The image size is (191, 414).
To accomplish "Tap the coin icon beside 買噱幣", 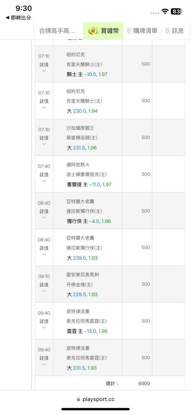I will click(x=93, y=31).
